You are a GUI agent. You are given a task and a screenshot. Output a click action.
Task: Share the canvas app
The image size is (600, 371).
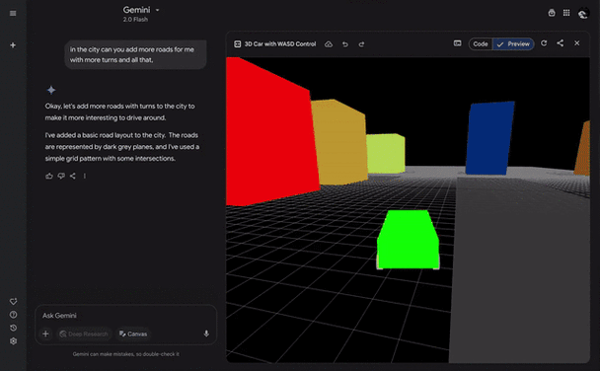561,43
